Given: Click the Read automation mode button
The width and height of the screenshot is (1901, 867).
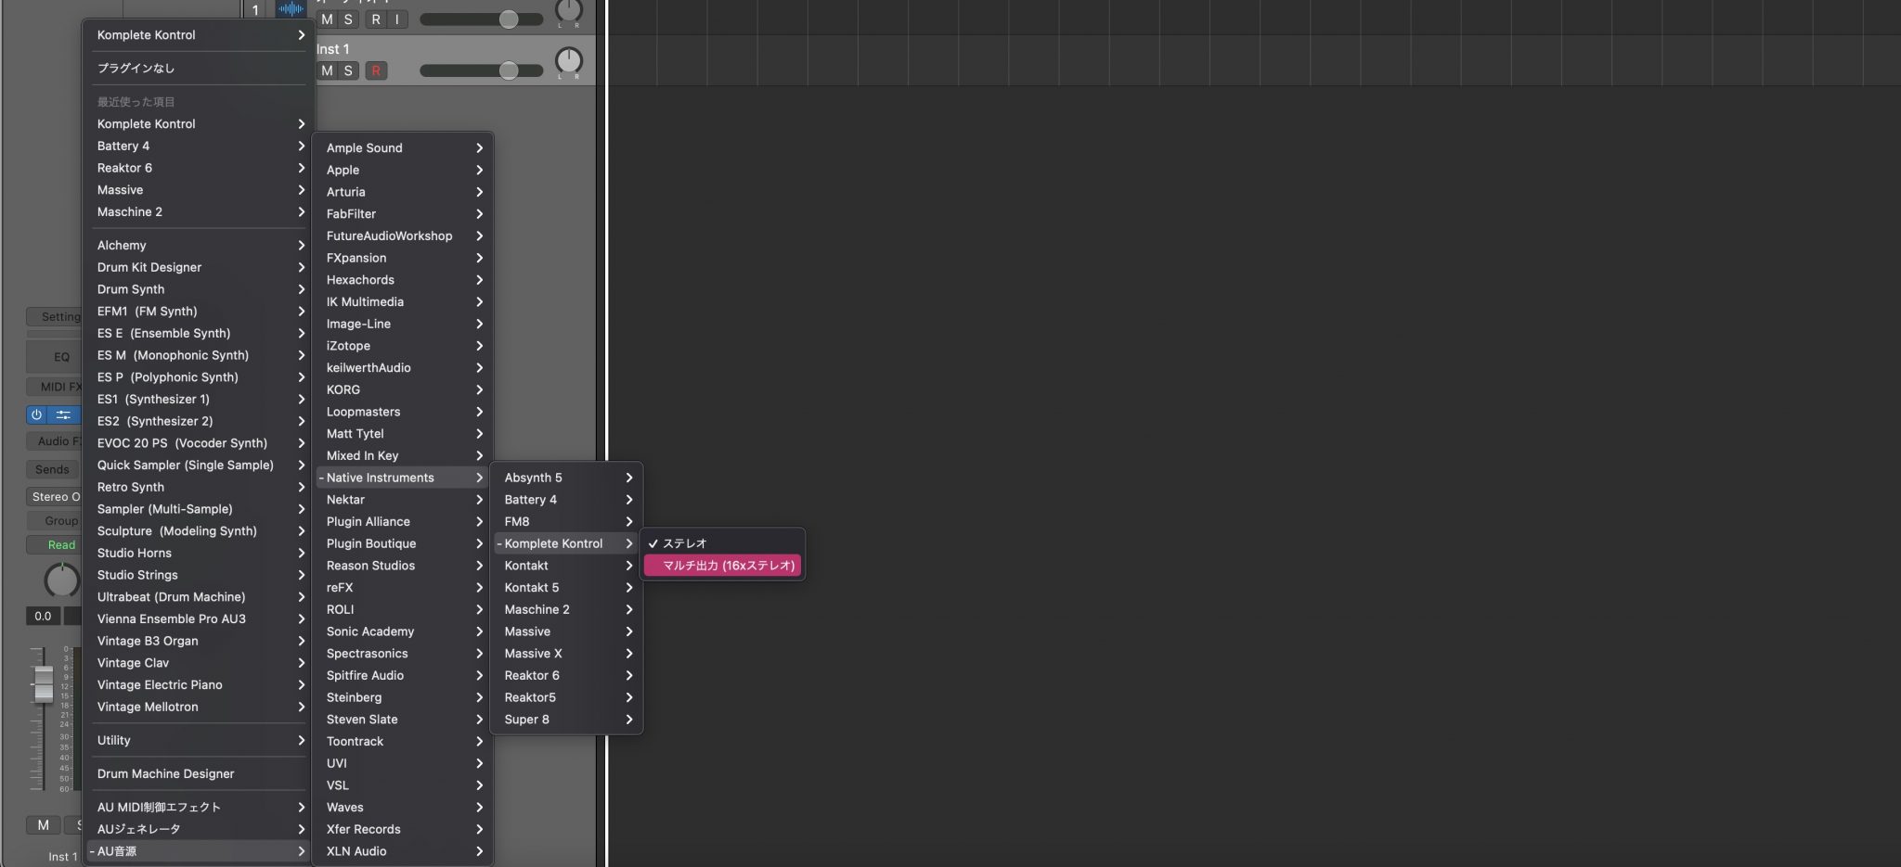Looking at the screenshot, I should [56, 544].
